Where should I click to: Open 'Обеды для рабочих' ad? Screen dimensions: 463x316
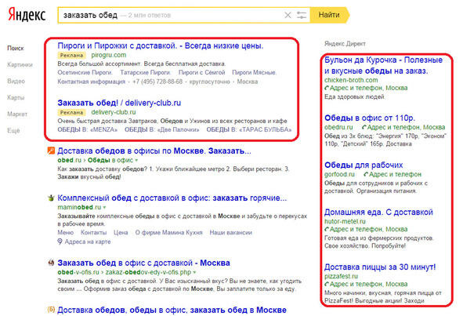point(364,165)
